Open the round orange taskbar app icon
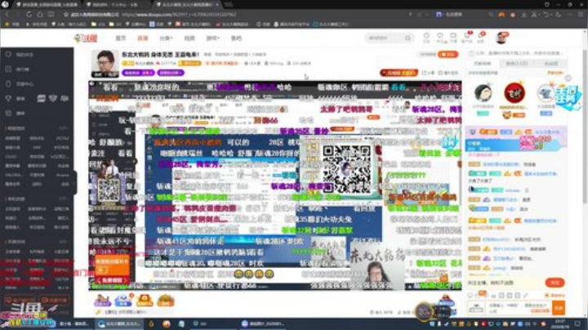Viewport: 588px width, 330px height. click(x=167, y=323)
